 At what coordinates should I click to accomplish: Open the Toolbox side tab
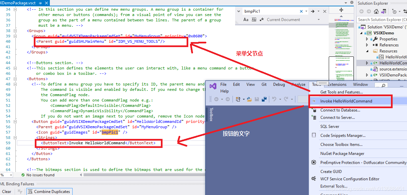click(x=211, y=114)
